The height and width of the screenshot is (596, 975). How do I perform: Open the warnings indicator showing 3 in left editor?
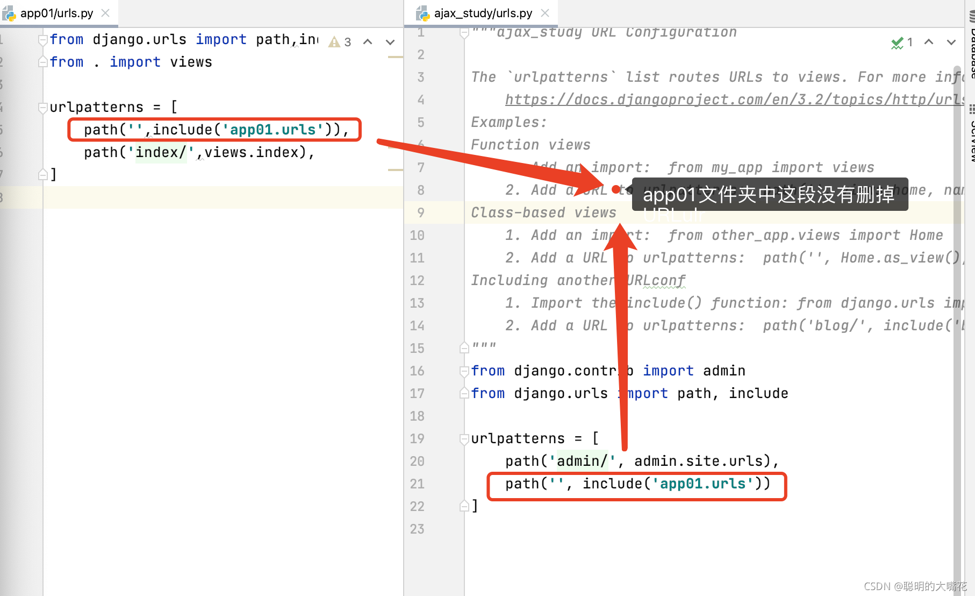(x=340, y=42)
